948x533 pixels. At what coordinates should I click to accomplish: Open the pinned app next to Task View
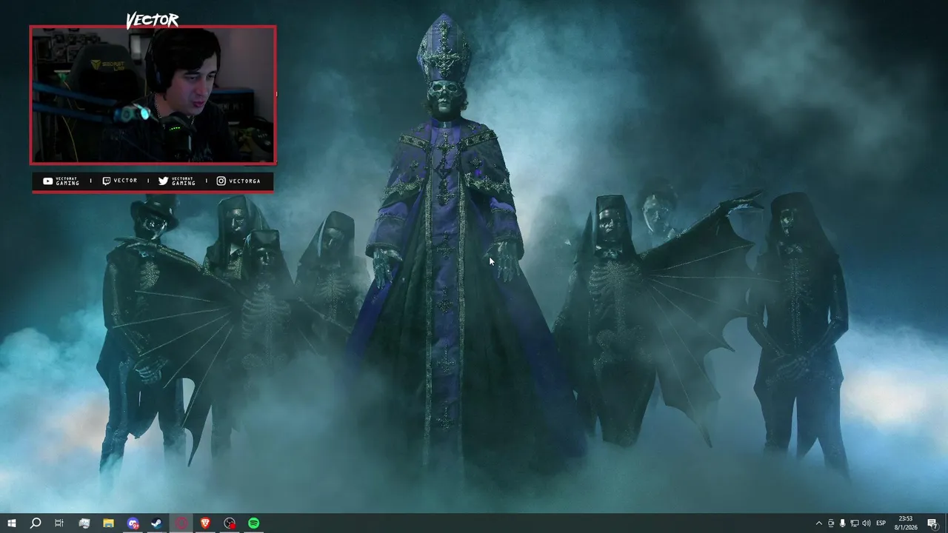tap(84, 523)
